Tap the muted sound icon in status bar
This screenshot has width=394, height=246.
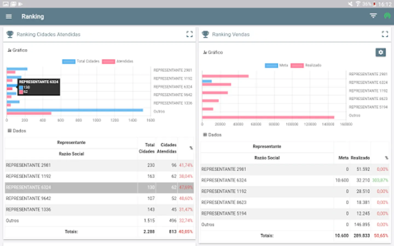(x=350, y=4)
